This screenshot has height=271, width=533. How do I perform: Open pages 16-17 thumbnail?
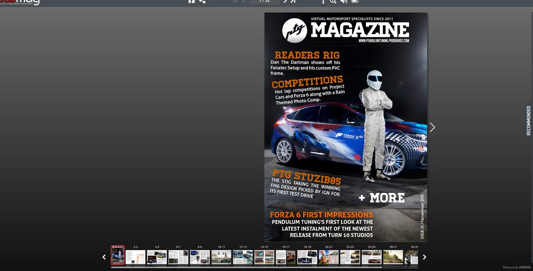(x=286, y=257)
